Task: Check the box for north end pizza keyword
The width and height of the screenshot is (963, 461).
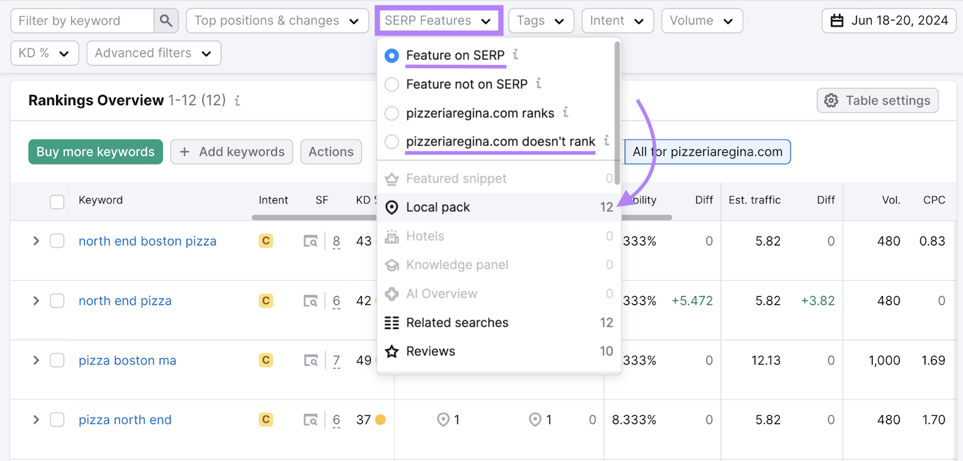Action: 57,301
